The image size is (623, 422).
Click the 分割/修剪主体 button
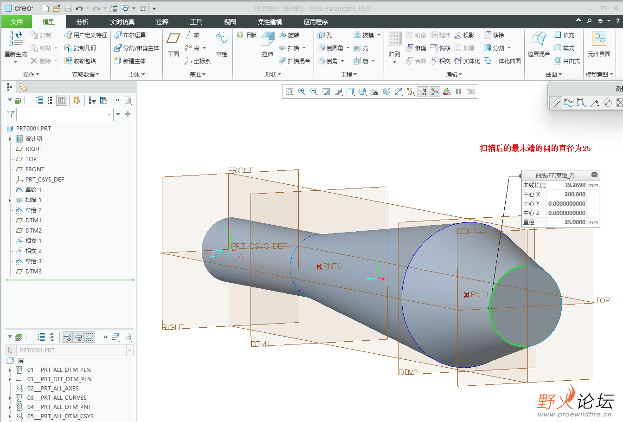click(137, 48)
